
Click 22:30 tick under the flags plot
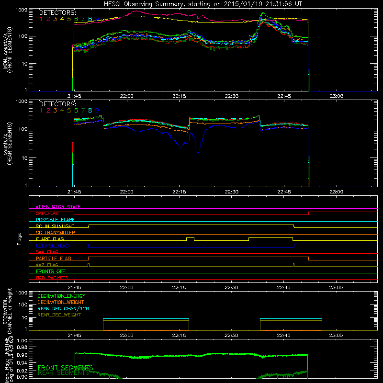click(231, 288)
